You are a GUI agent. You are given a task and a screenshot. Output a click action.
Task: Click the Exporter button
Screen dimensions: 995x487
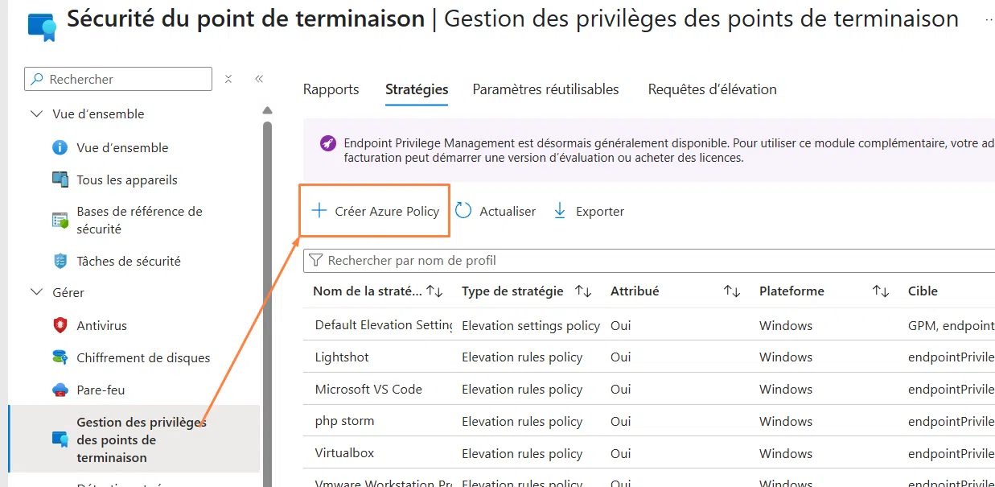589,210
